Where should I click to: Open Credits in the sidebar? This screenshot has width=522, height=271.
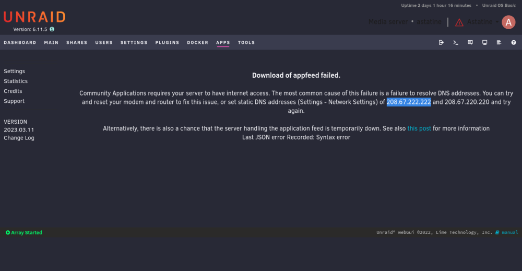coord(13,91)
